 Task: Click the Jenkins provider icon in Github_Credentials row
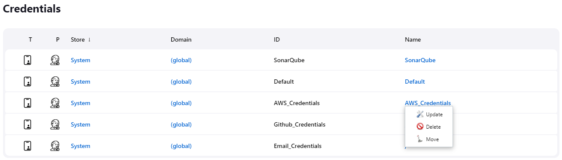tap(55, 124)
